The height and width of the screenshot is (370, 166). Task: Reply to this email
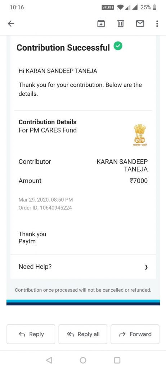(31, 334)
